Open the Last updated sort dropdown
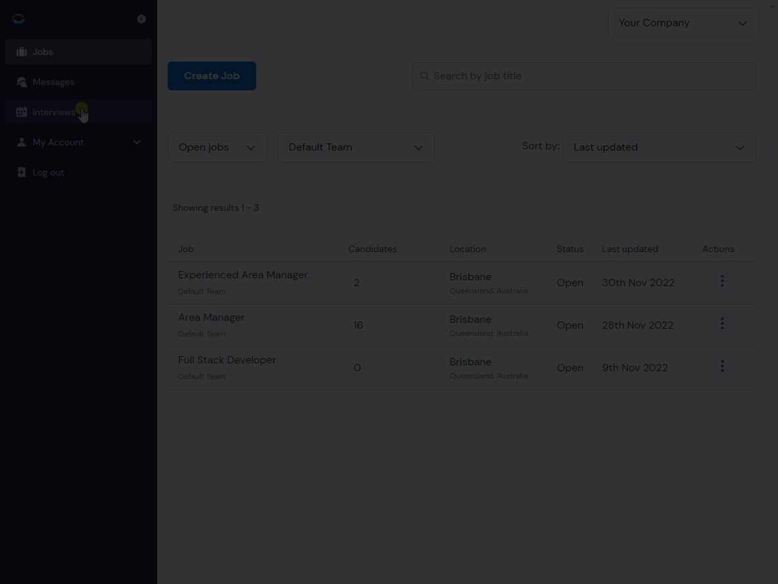The image size is (778, 584). pos(659,147)
